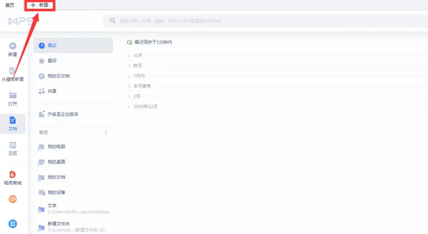
Task: Click 升级至企业版本 link
Action: click(x=63, y=114)
